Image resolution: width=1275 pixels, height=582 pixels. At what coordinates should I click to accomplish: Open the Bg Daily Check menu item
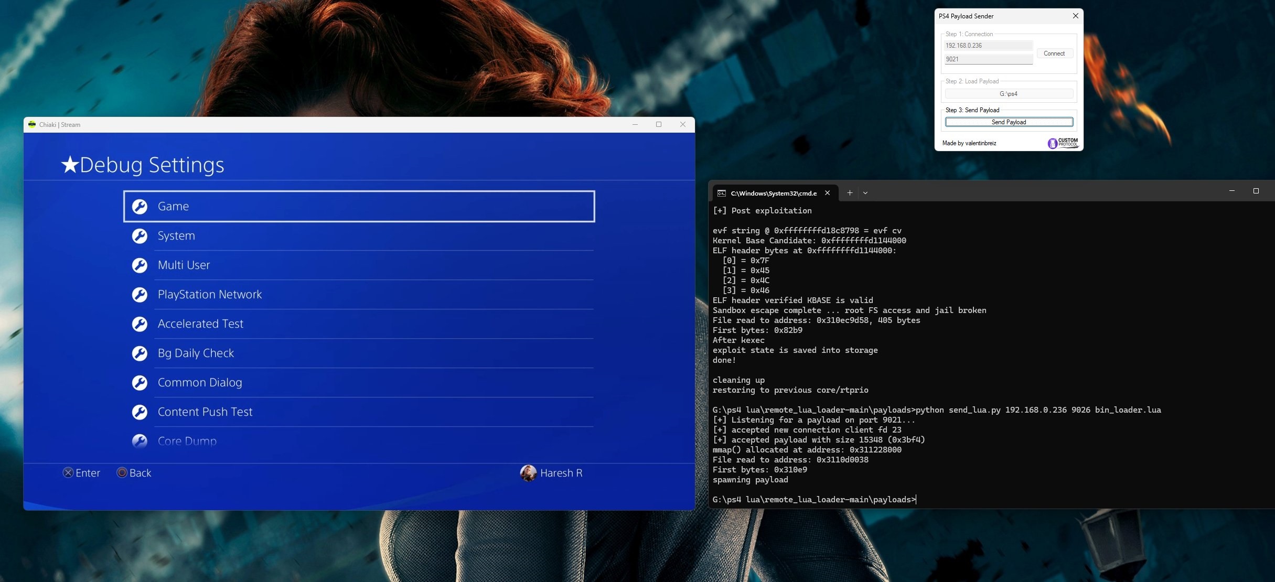tap(196, 353)
